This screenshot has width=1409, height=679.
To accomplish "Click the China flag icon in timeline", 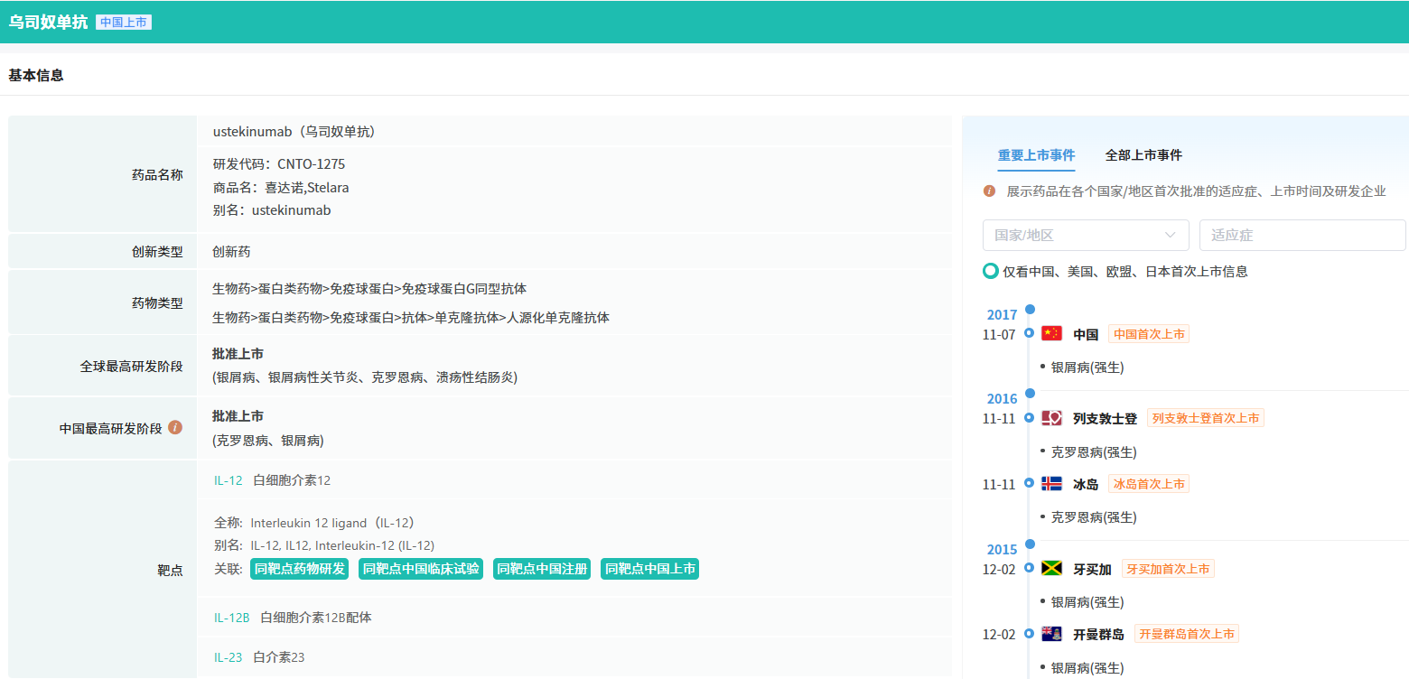I will 1051,334.
